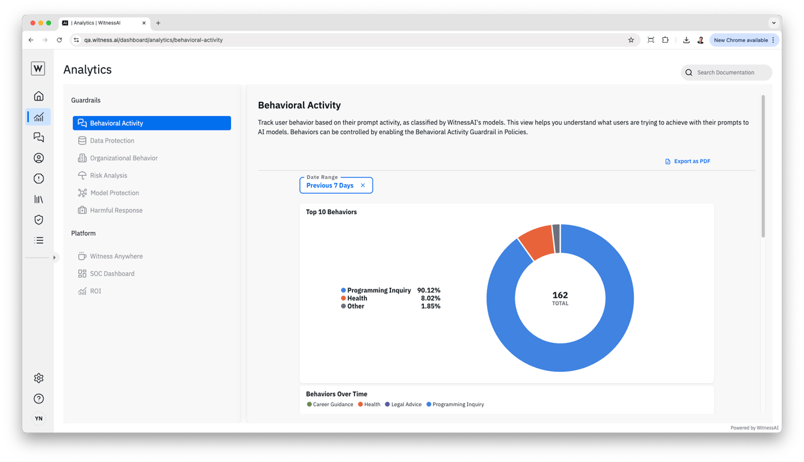Click the Chrome profile avatar
Viewport: 804px width, 462px height.
(701, 40)
